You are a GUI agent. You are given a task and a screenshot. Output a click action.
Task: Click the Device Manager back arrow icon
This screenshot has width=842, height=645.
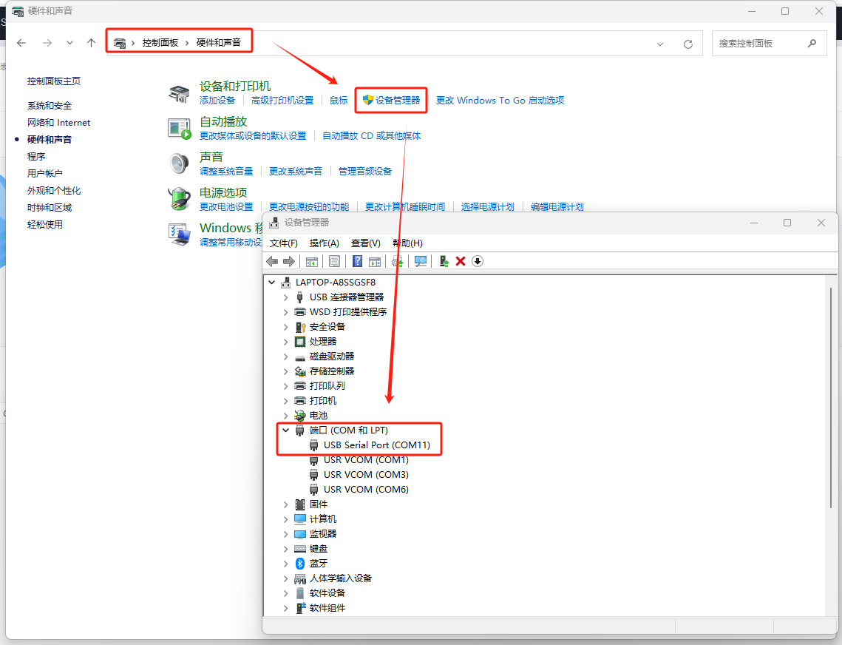coord(272,261)
